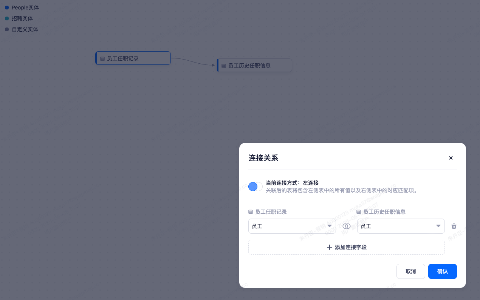Click the People实体 legend label
Viewport: 480px width, 300px height.
click(x=25, y=8)
